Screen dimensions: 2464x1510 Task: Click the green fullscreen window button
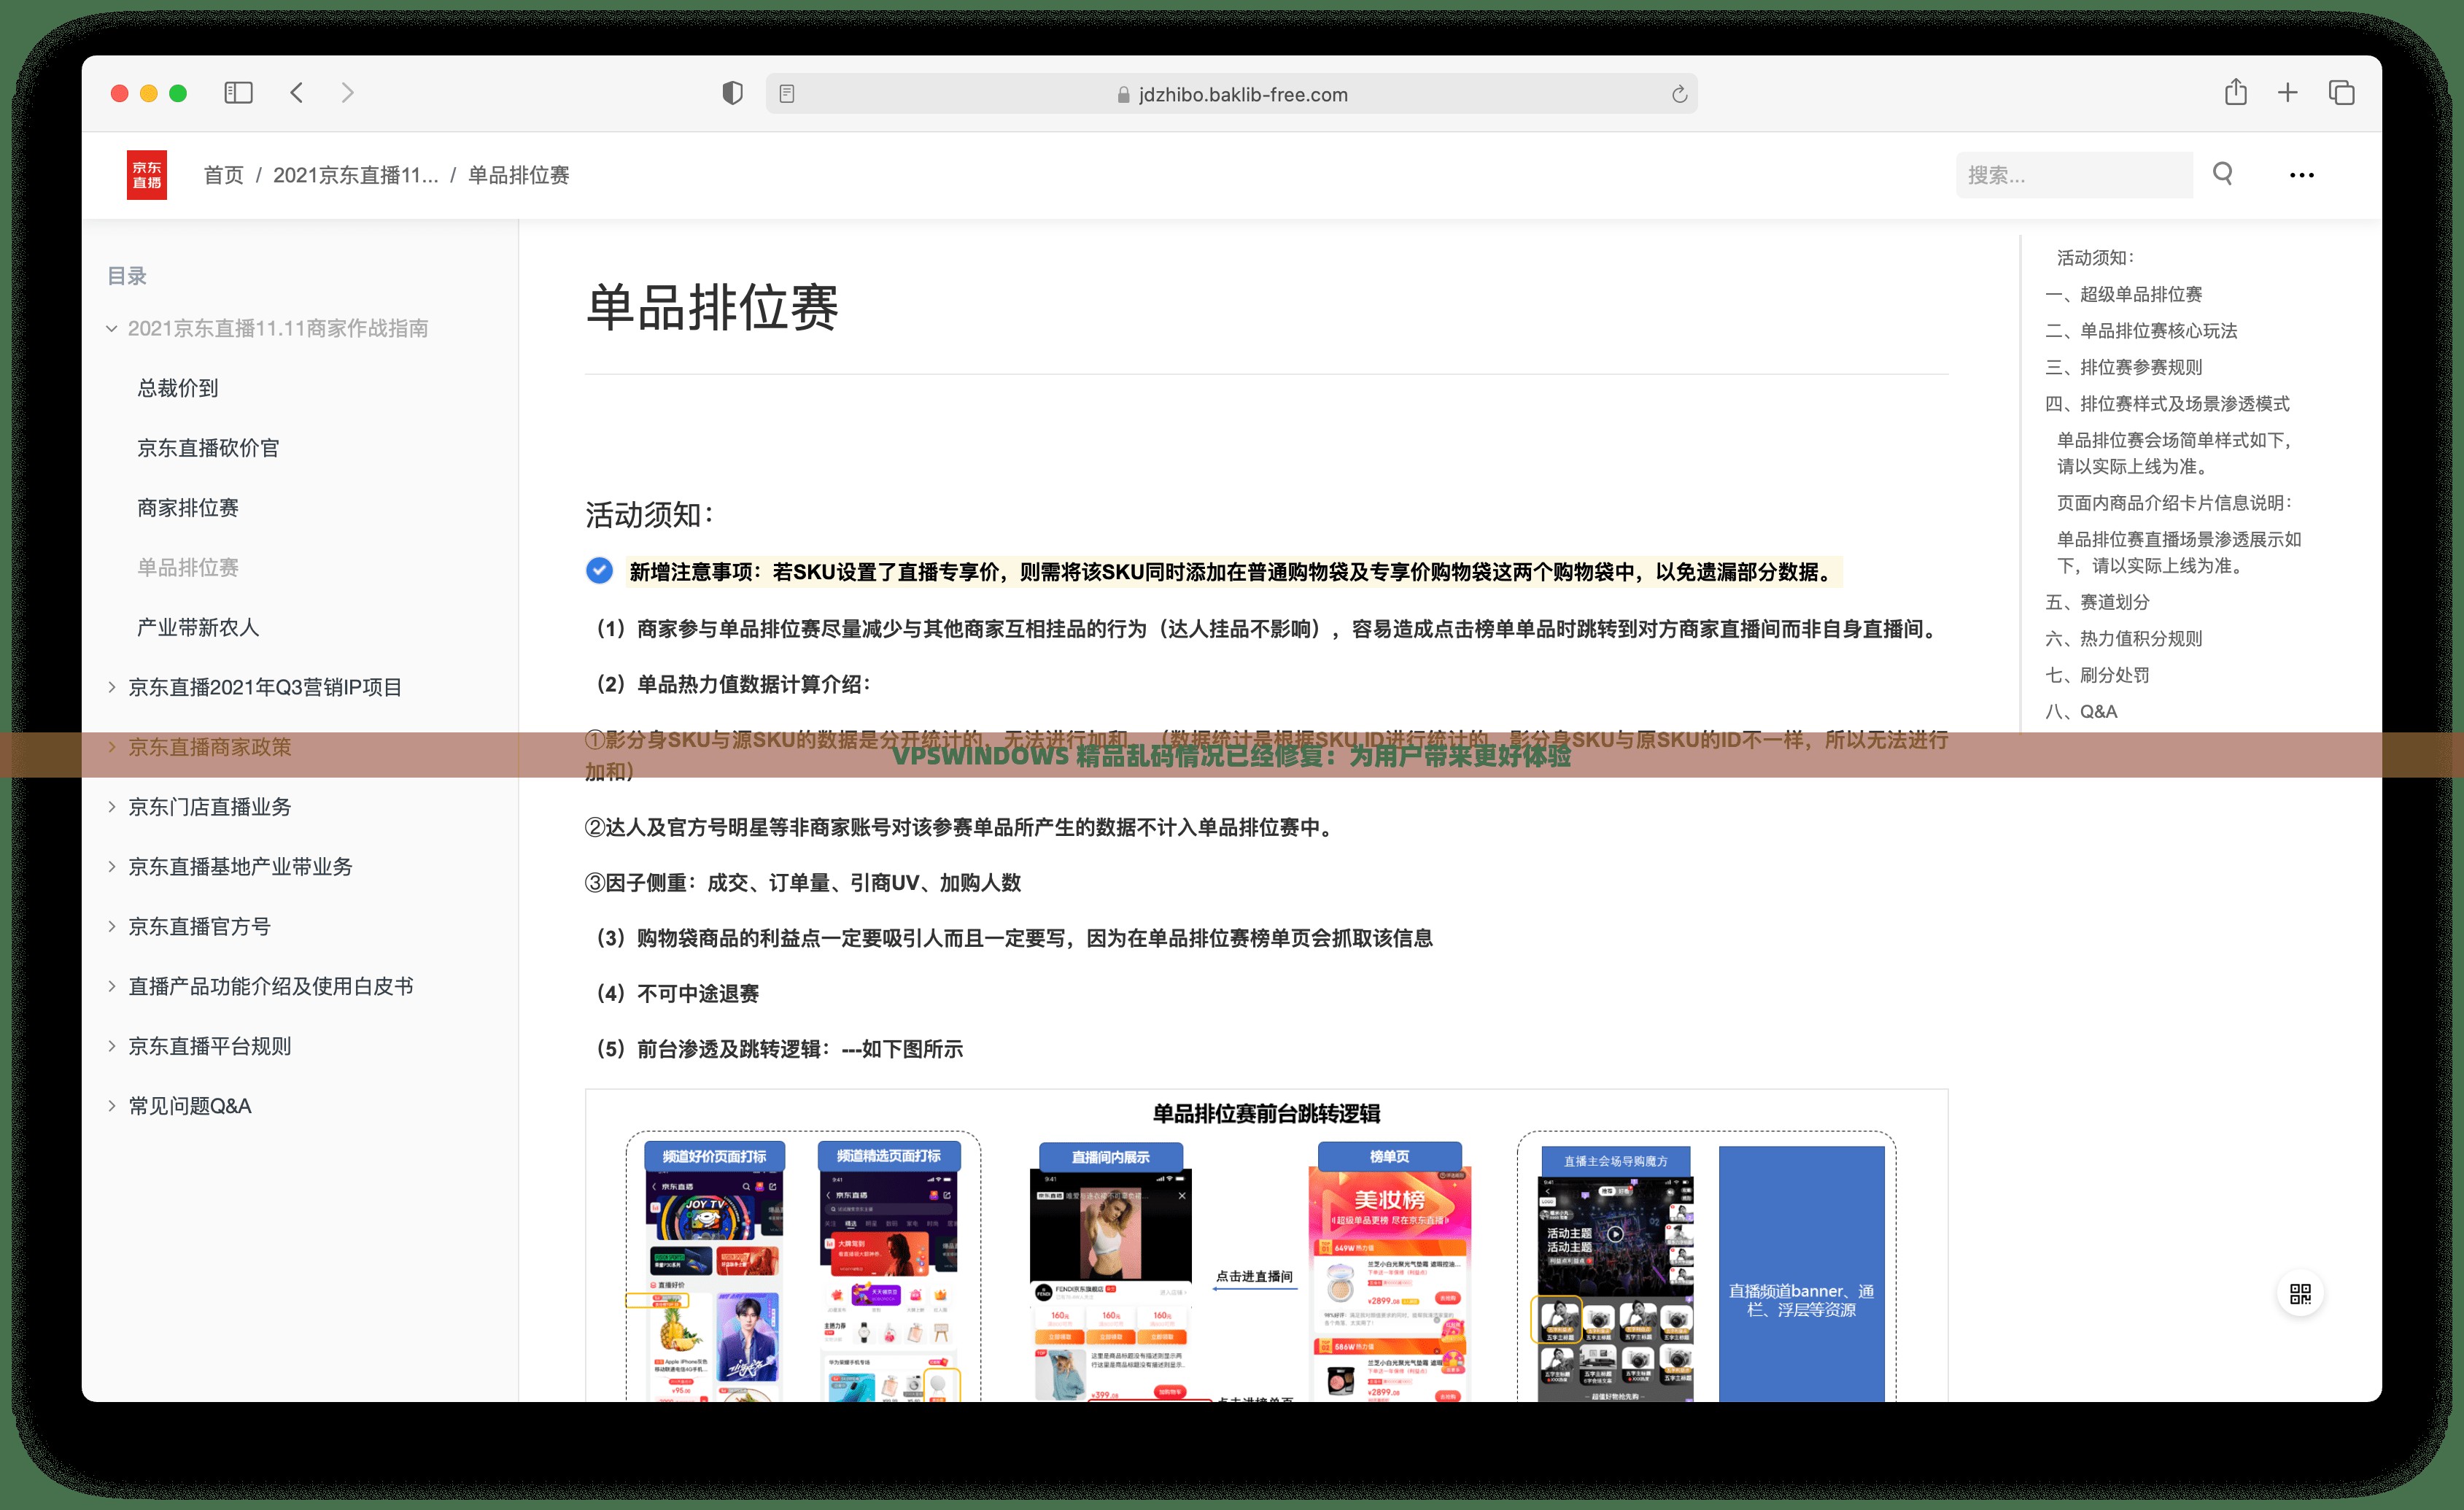(178, 93)
